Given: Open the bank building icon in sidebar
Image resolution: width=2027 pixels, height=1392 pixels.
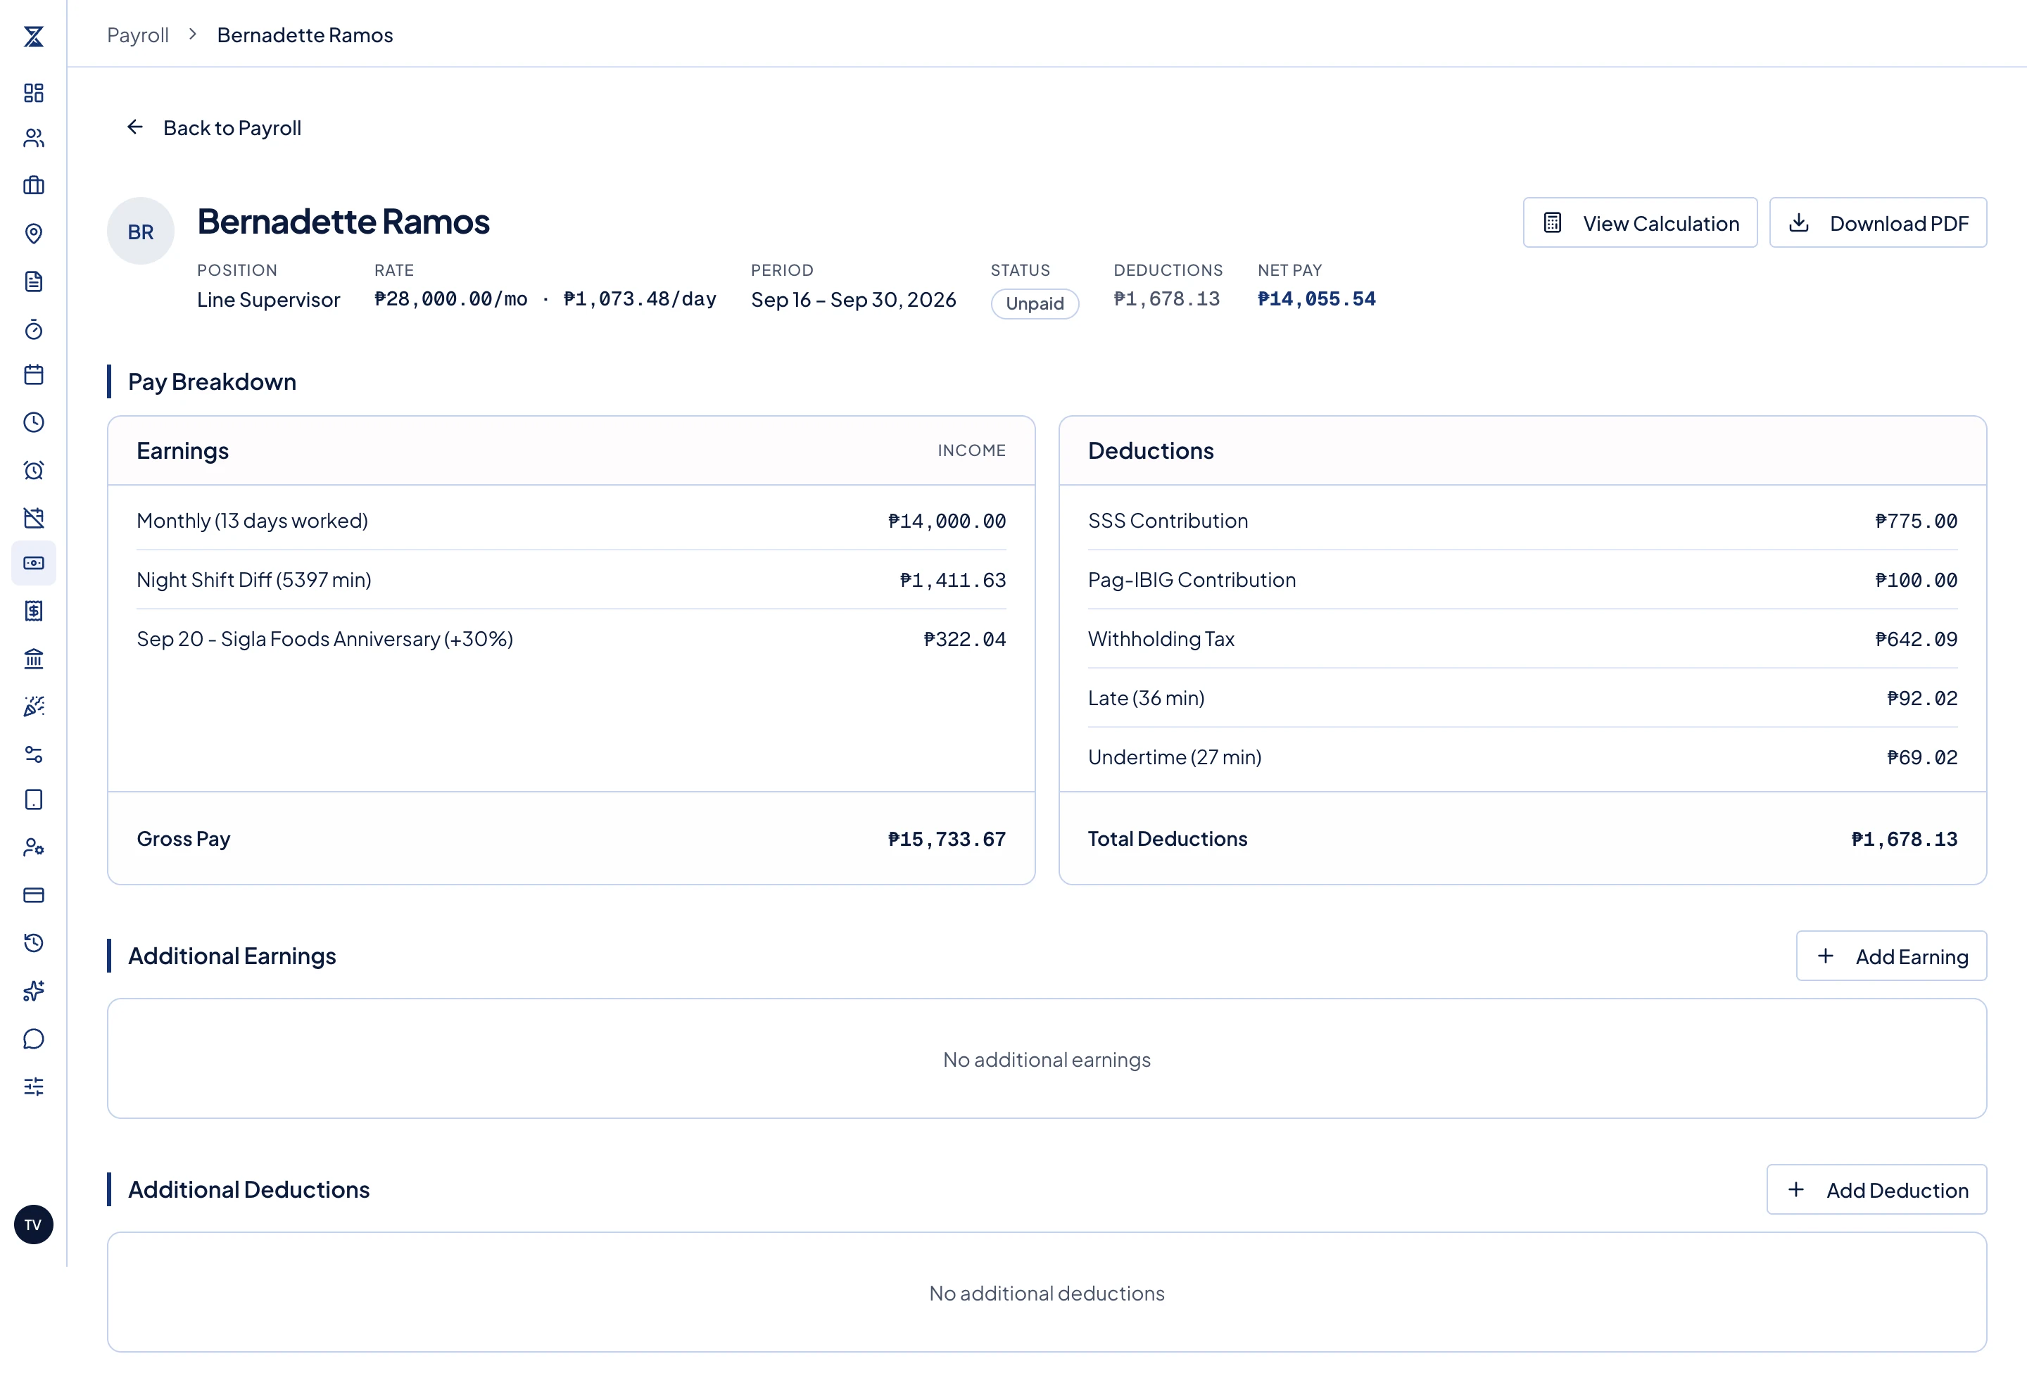Looking at the screenshot, I should (33, 659).
